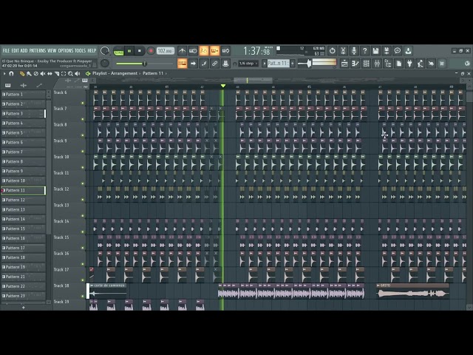Mute Track 8 using its green dot

pos(83,135)
